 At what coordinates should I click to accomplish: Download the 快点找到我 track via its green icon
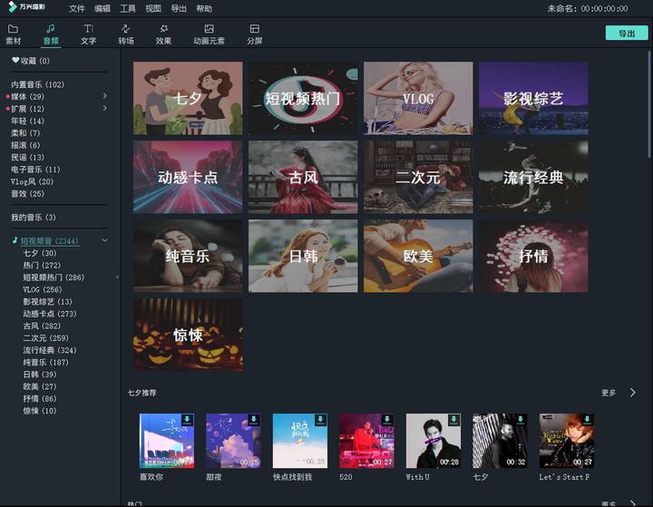pos(320,420)
